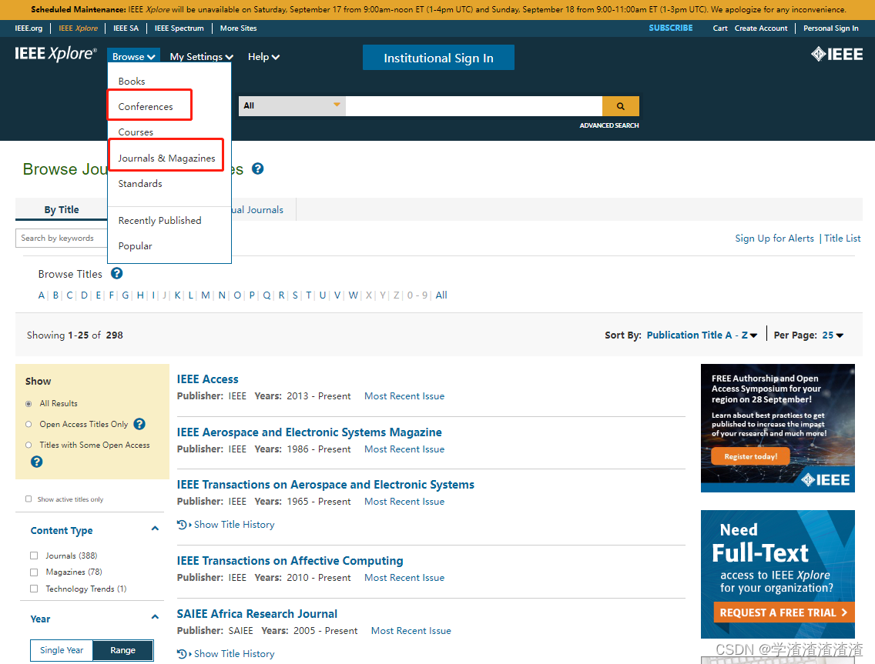Browse titles with the All filter
The width and height of the screenshot is (875, 664).
pyautogui.click(x=441, y=295)
